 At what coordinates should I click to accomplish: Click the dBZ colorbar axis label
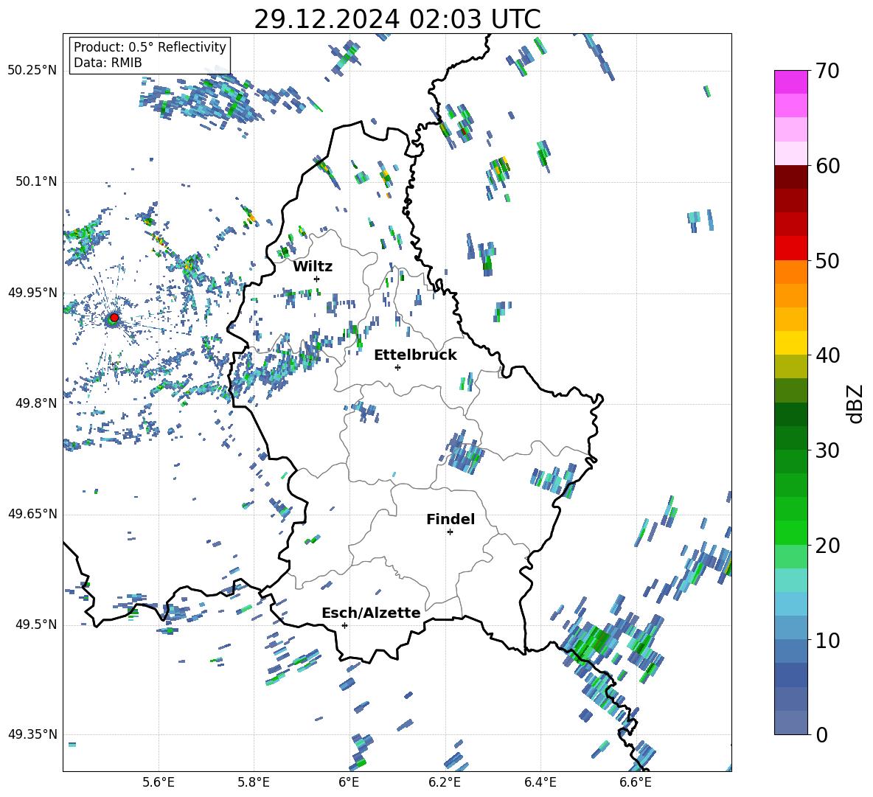(x=855, y=403)
